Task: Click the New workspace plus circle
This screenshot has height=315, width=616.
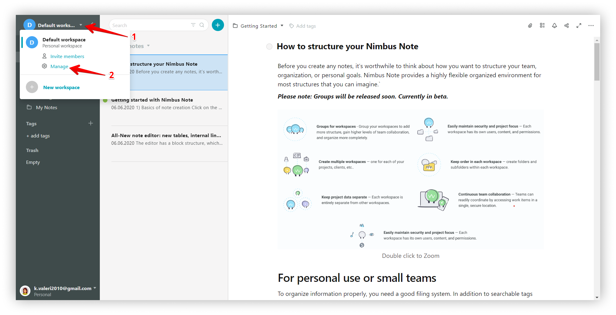Action: click(32, 87)
